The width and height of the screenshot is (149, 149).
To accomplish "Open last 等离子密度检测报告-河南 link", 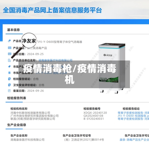I will coord(133,119).
